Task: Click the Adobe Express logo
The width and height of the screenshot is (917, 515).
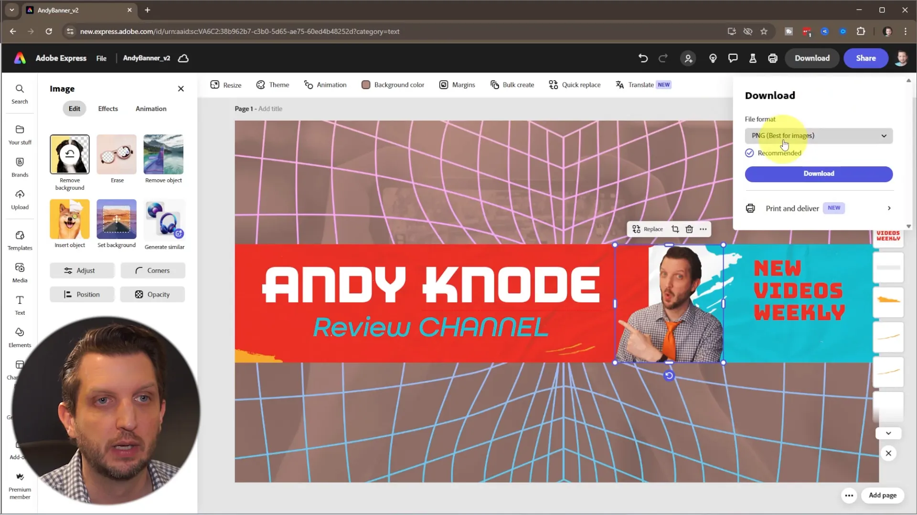Action: tap(20, 58)
